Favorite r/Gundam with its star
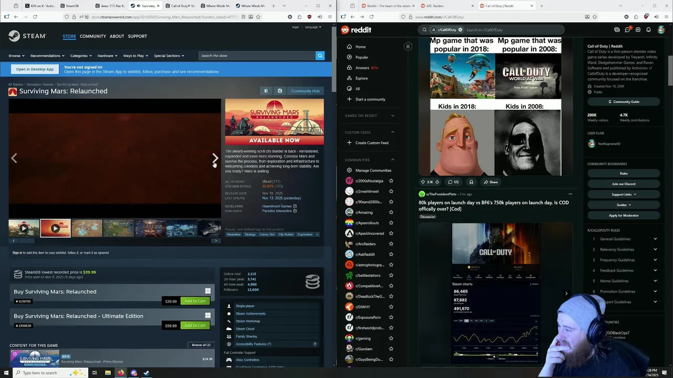 click(x=391, y=349)
